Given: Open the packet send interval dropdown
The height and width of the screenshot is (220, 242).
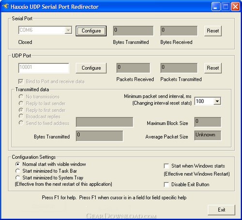Looking at the screenshot, I should pos(217,101).
